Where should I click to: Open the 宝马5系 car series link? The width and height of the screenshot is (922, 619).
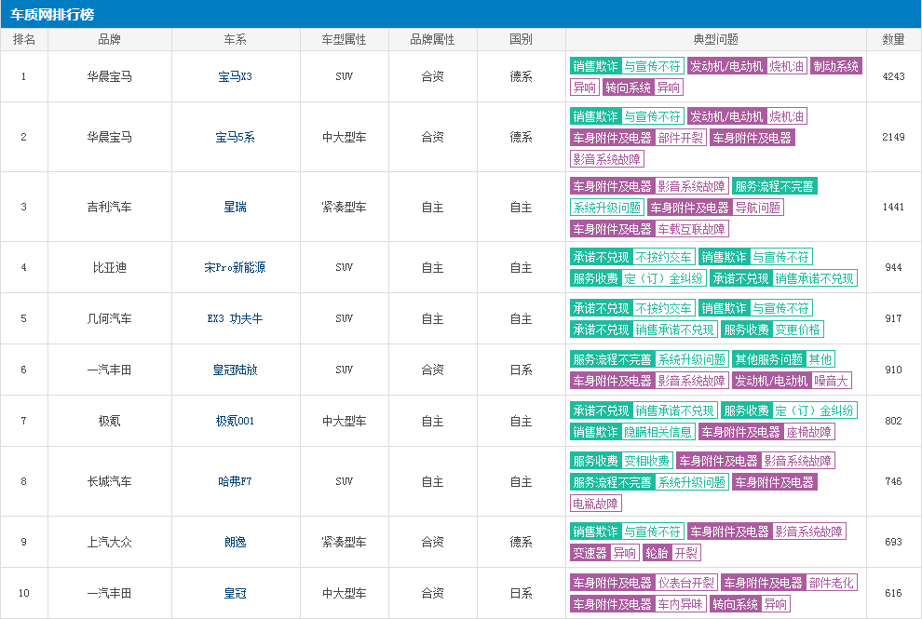click(235, 137)
